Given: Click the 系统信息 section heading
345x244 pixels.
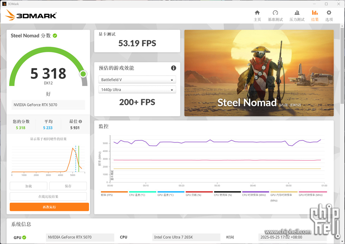Looking at the screenshot, I should pos(21,224).
